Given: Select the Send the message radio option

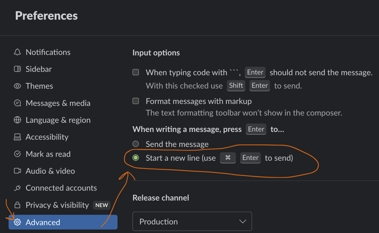Looking at the screenshot, I should click(136, 144).
